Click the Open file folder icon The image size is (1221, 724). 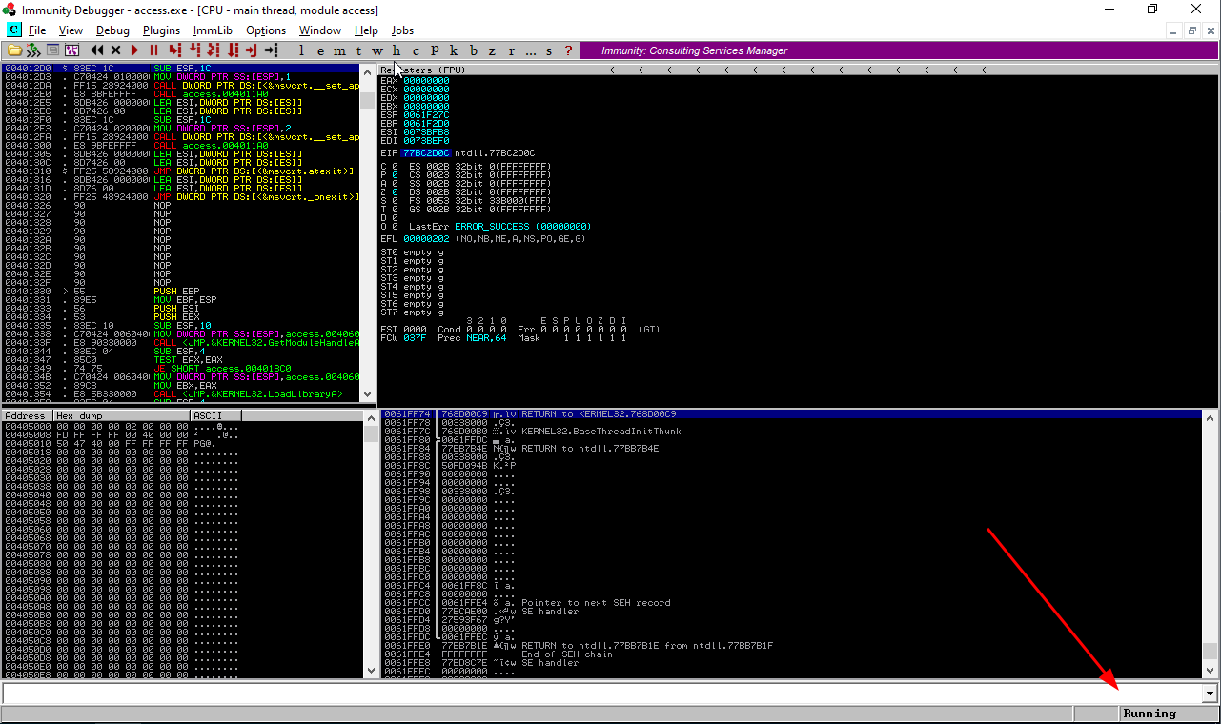(x=14, y=50)
